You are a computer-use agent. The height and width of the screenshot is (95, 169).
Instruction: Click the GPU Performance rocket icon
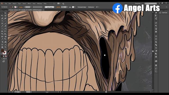[63, 3]
